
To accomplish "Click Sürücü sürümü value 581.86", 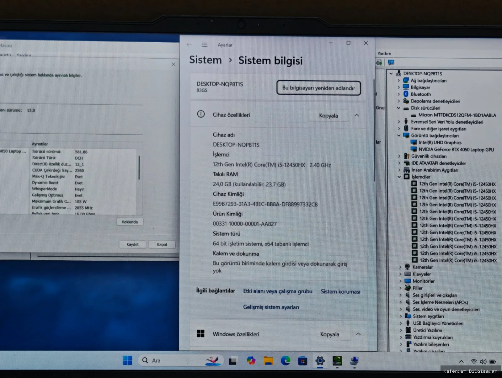I will tap(81, 152).
